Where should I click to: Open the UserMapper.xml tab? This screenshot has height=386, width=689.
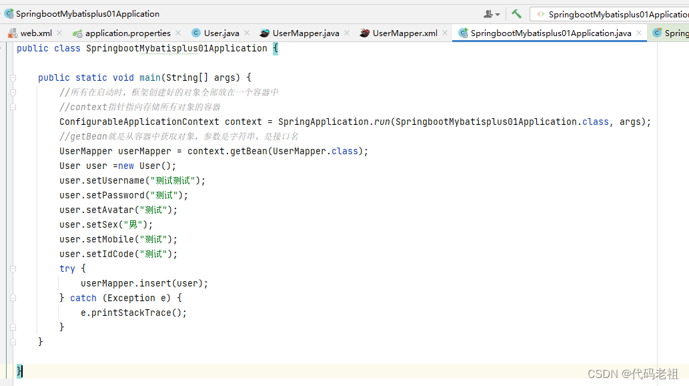click(x=405, y=33)
